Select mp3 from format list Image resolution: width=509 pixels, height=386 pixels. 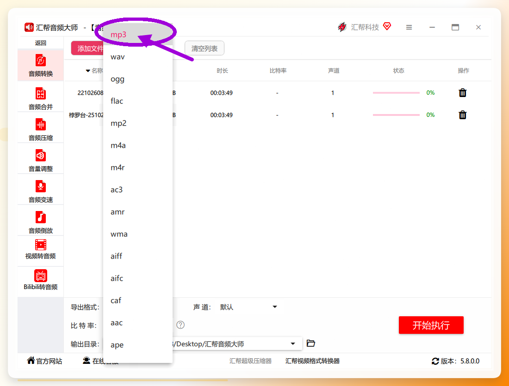(x=137, y=35)
